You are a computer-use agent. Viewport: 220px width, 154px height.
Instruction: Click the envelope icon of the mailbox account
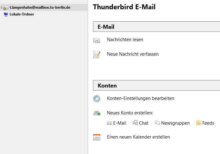(6, 7)
